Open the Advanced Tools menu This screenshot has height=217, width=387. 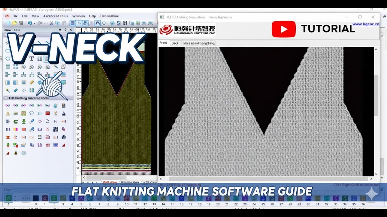pos(55,16)
